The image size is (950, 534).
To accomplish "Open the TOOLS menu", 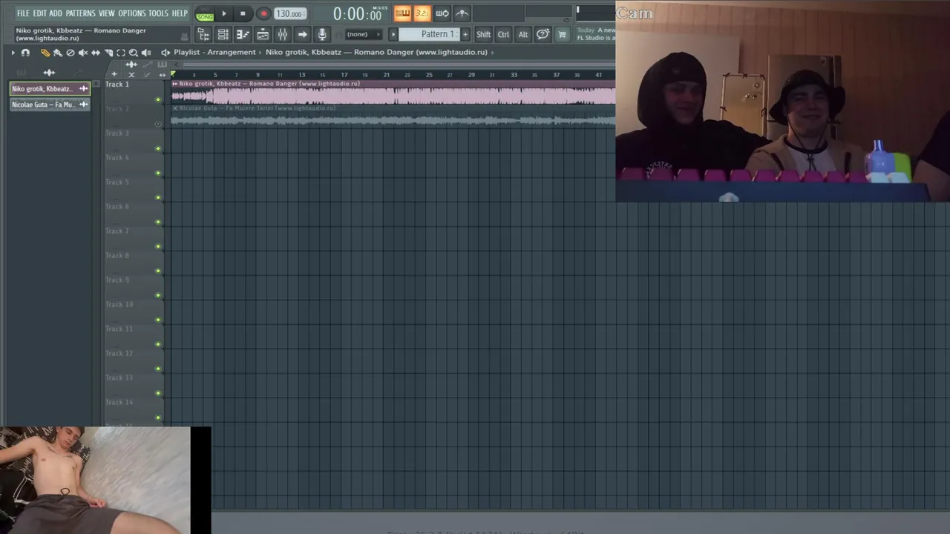I will [x=158, y=13].
